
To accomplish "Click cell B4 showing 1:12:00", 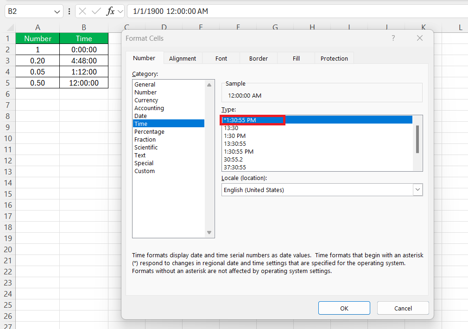I will pyautogui.click(x=84, y=72).
